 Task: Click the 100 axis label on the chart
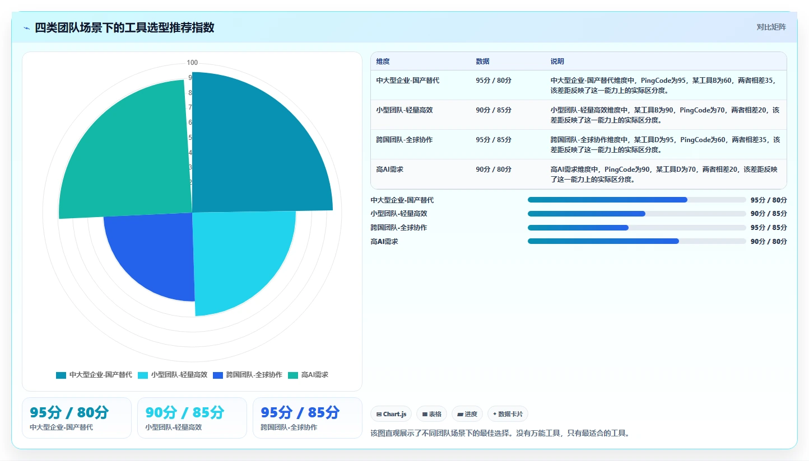point(192,63)
